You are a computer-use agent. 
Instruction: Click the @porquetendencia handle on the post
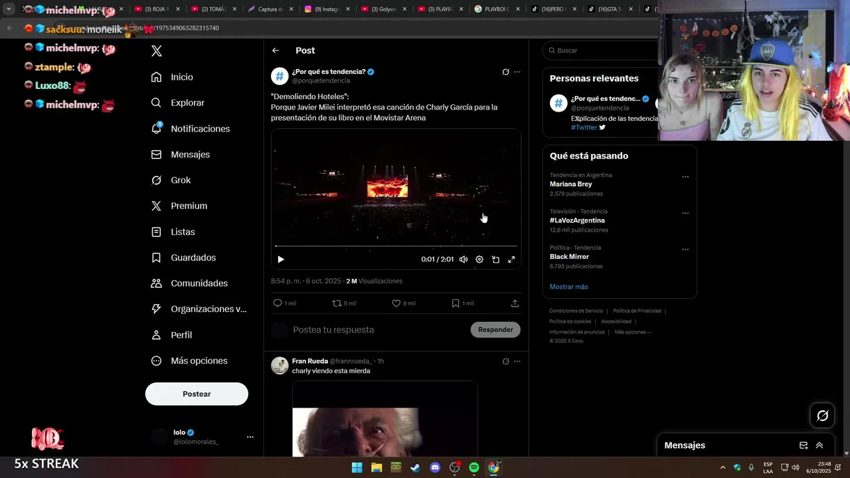click(x=321, y=80)
